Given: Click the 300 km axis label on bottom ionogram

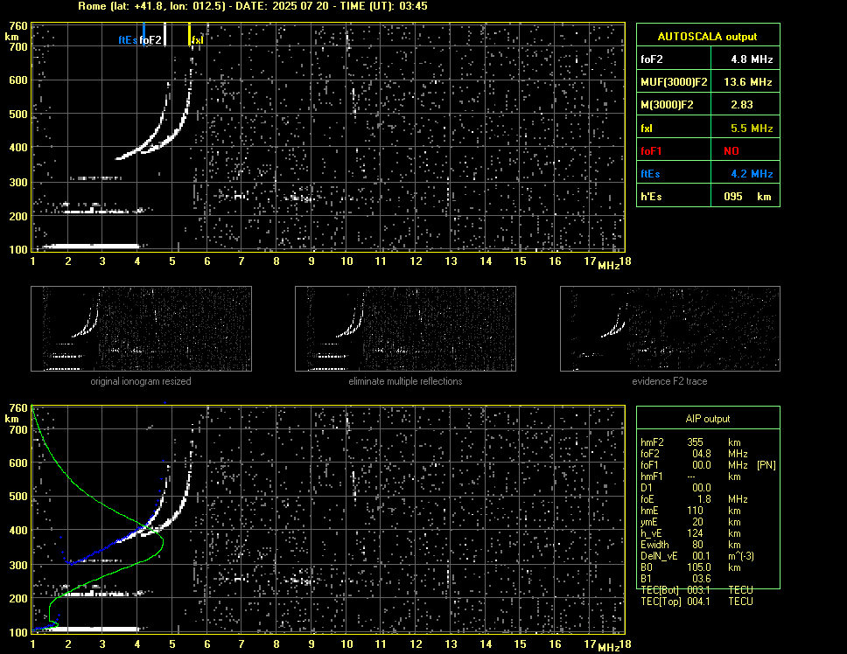Looking at the screenshot, I should point(18,566).
